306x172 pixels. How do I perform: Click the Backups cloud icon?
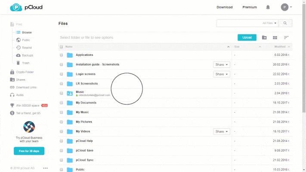19,55
